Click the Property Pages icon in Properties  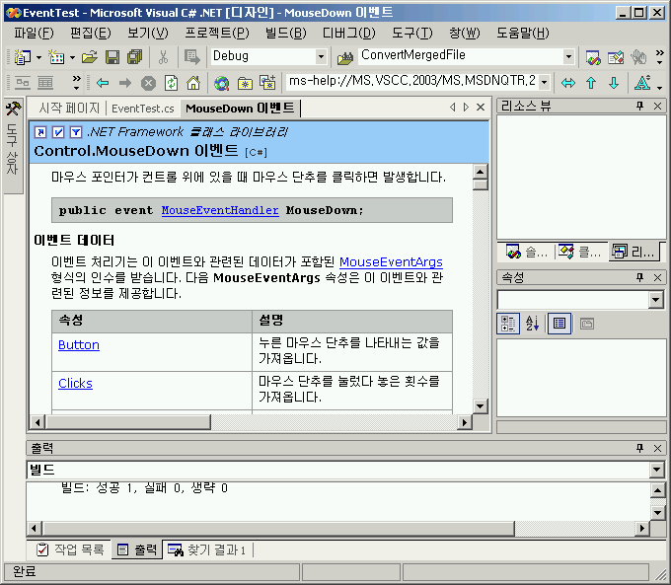(587, 324)
